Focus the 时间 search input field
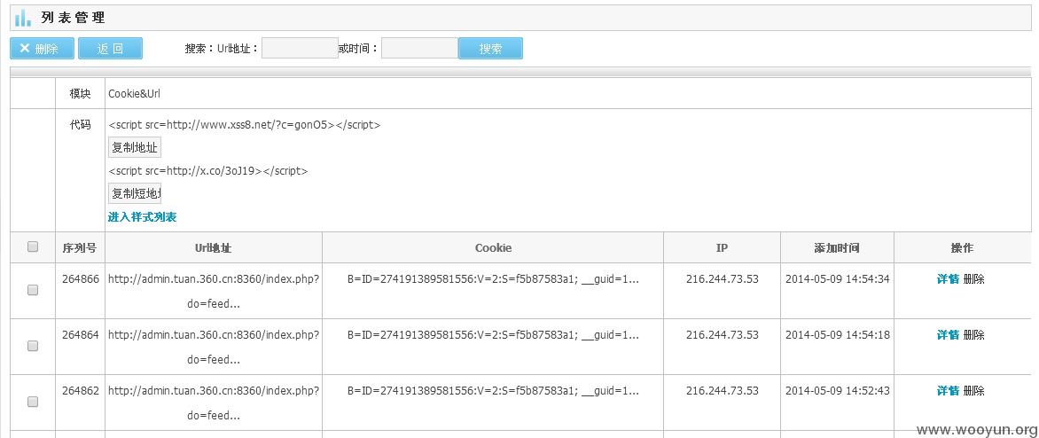Image resolution: width=1039 pixels, height=438 pixels. pos(419,49)
